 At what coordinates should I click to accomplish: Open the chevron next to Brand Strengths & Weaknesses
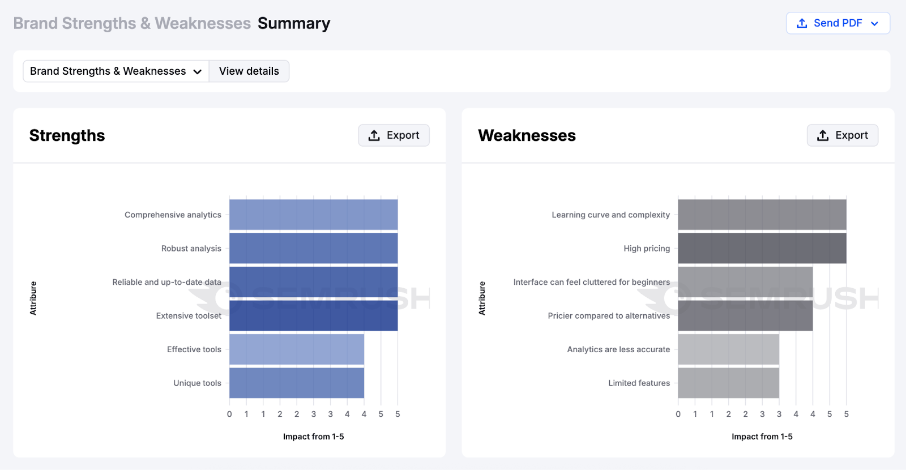[197, 71]
